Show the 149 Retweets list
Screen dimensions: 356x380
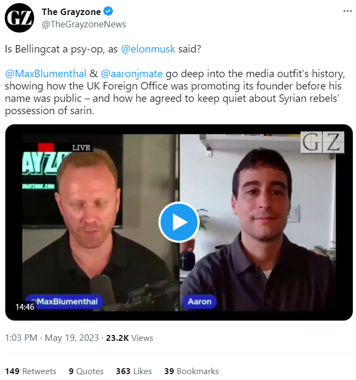click(31, 371)
